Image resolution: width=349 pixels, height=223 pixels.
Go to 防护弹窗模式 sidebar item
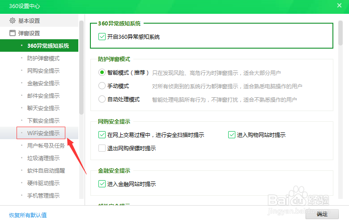pos(43,58)
